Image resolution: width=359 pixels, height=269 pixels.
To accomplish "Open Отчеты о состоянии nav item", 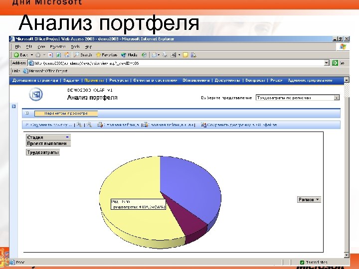I will tap(155, 80).
